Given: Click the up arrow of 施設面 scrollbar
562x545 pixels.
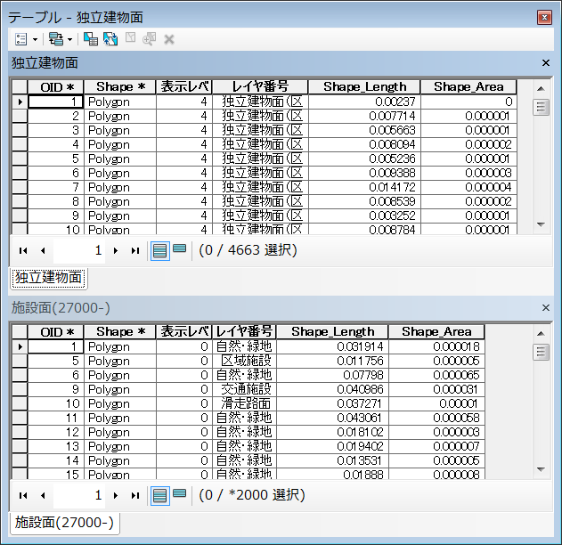Looking at the screenshot, I should pyautogui.click(x=542, y=334).
